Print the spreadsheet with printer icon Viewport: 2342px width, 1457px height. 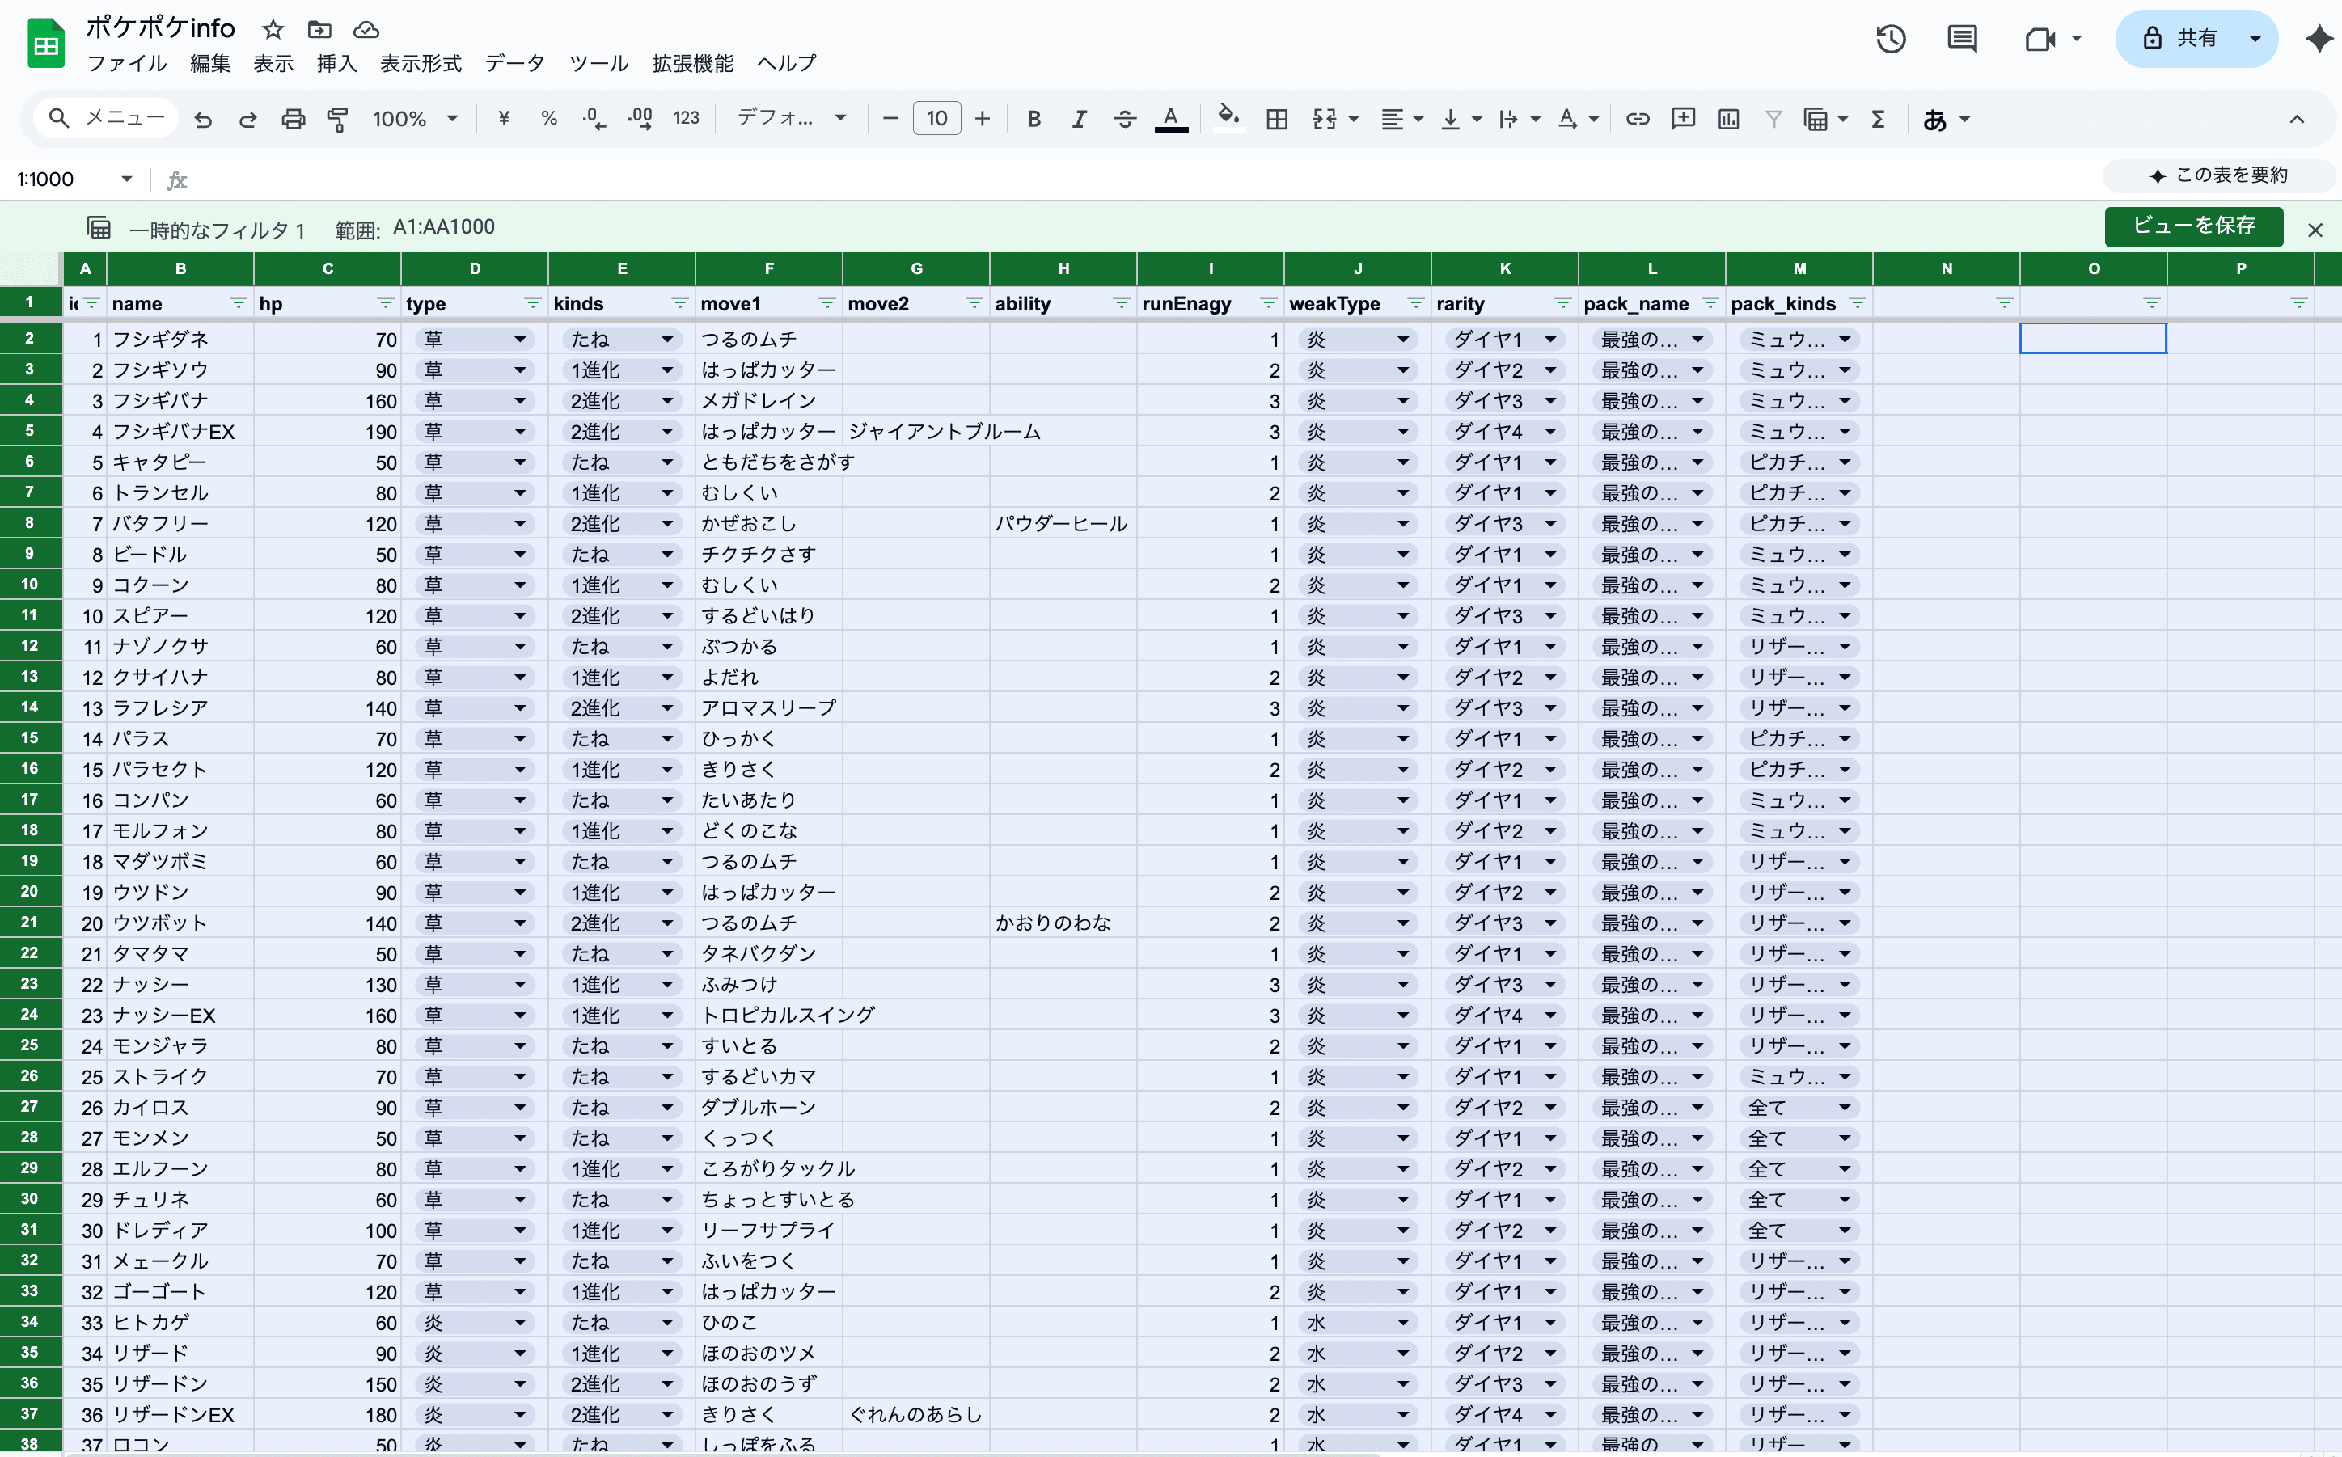click(x=293, y=120)
